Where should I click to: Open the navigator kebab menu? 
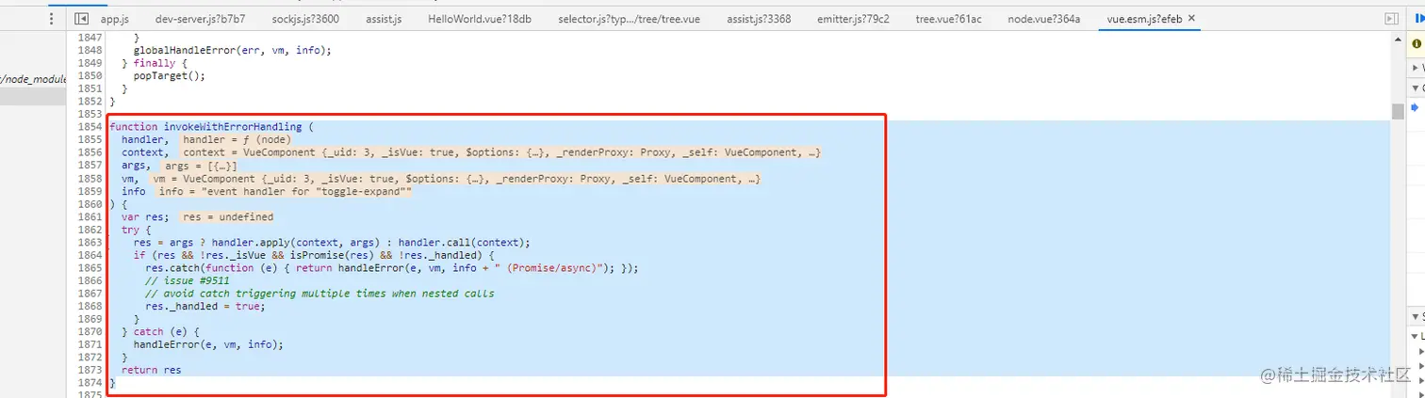[51, 18]
